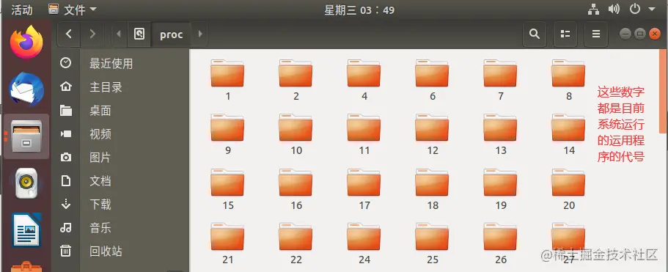Viewport: 668px width, 272px height.
Task: Select folder named 18
Action: [432, 189]
